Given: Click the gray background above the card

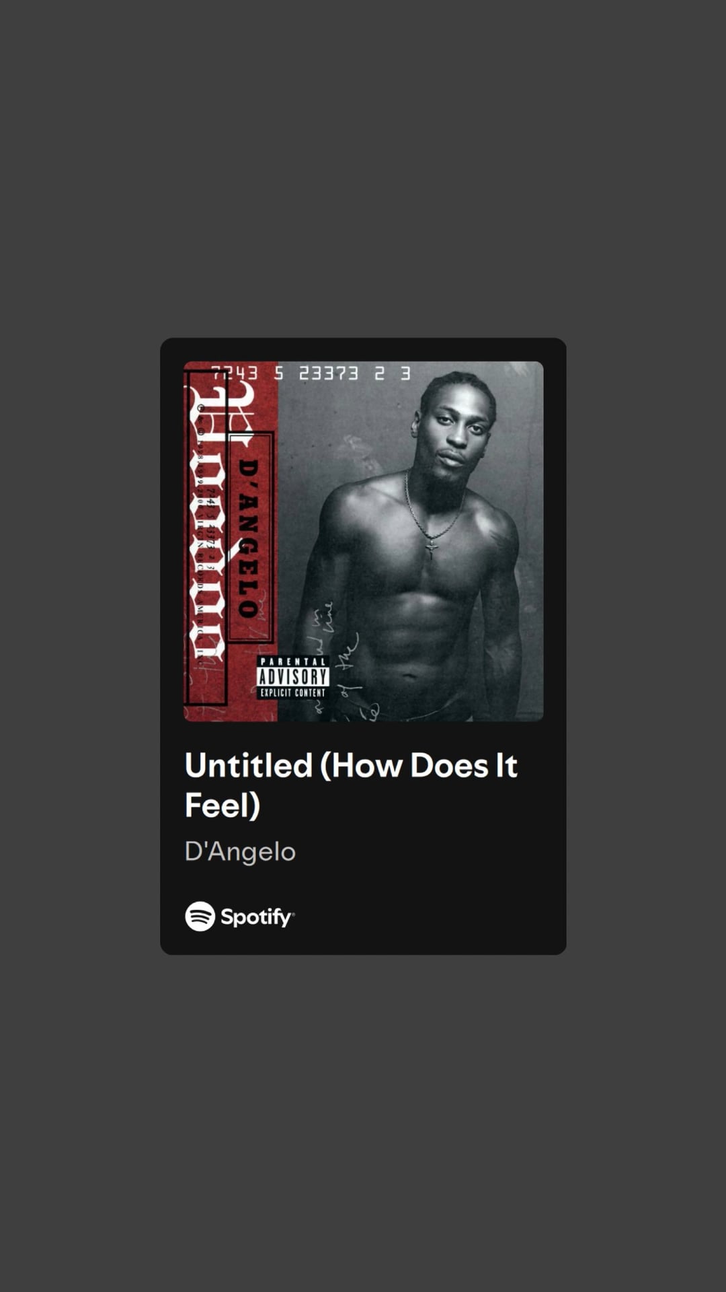Looking at the screenshot, I should point(363,168).
